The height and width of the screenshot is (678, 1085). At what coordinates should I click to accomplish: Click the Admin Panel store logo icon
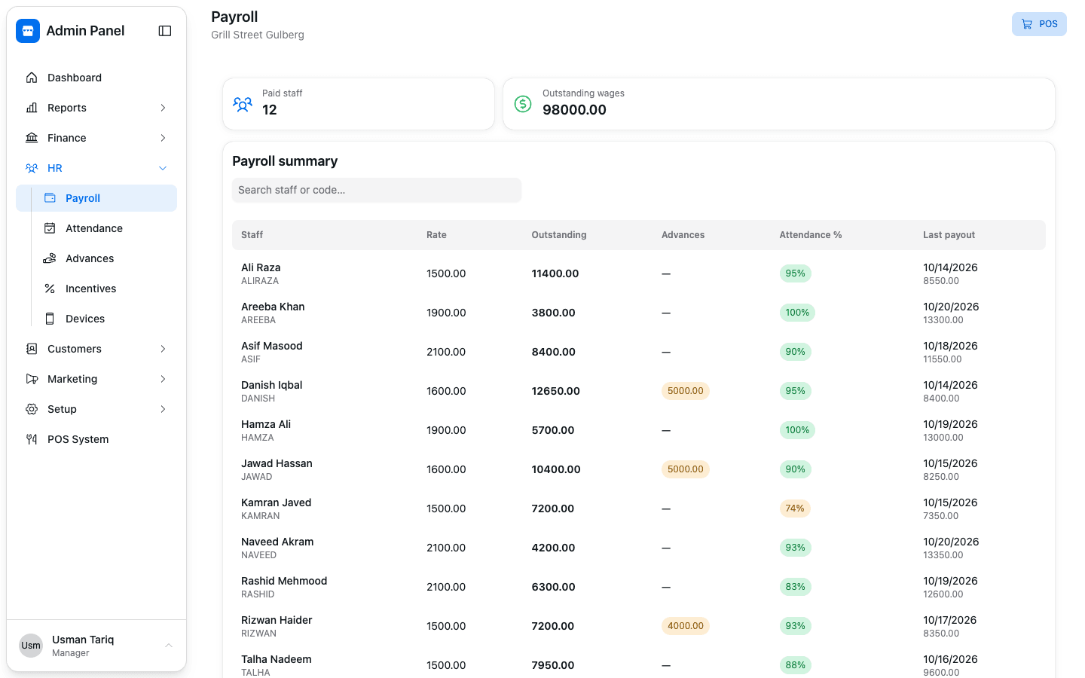point(28,31)
